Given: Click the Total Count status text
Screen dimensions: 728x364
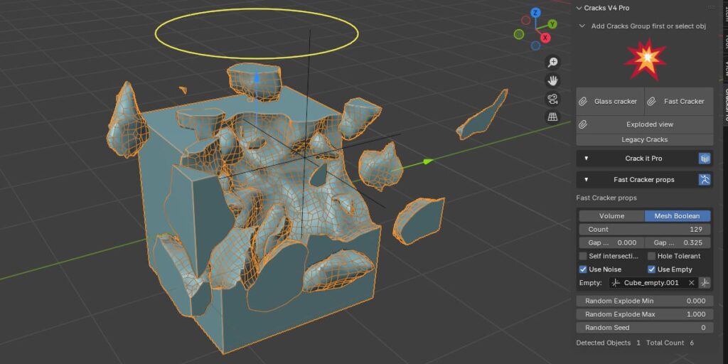Looking at the screenshot, I should tap(670, 343).
